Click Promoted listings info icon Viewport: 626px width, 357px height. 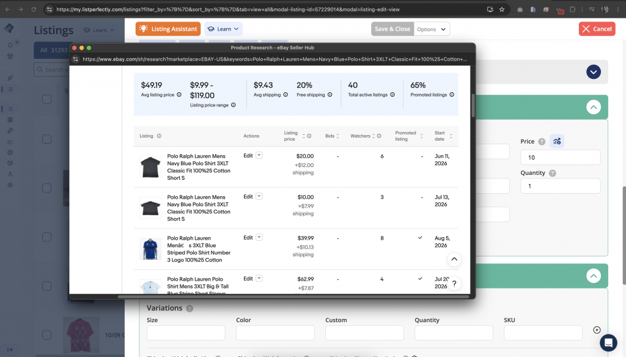coord(452,95)
